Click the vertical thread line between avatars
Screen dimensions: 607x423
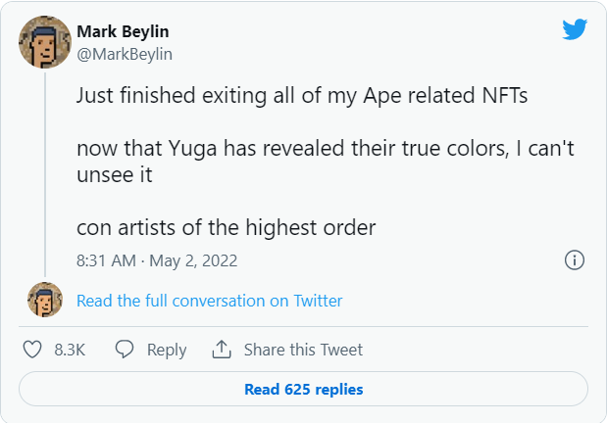pyautogui.click(x=45, y=176)
